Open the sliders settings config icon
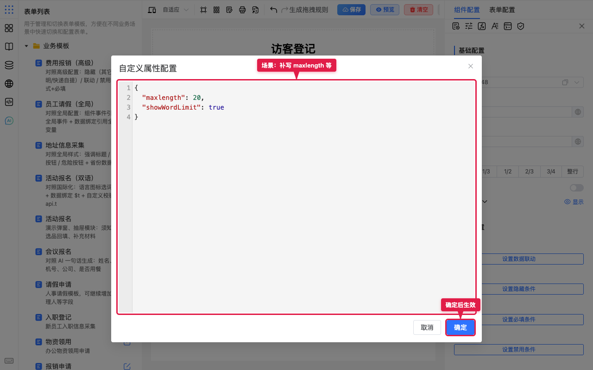The width and height of the screenshot is (593, 370). [x=469, y=26]
